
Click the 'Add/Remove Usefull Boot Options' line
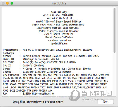click(58, 28)
